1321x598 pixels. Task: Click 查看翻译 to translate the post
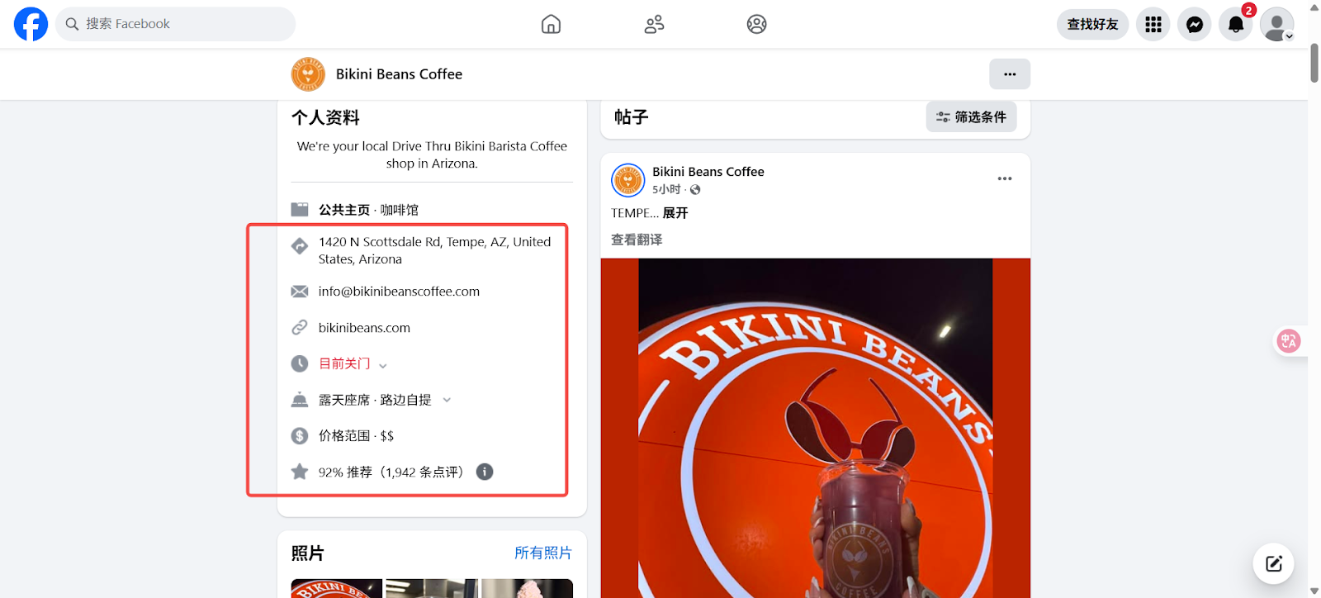pos(637,240)
